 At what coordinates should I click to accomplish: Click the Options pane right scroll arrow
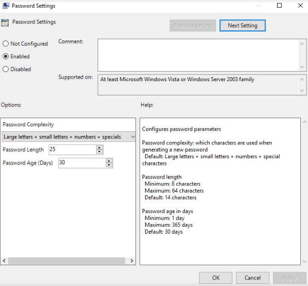click(132, 261)
